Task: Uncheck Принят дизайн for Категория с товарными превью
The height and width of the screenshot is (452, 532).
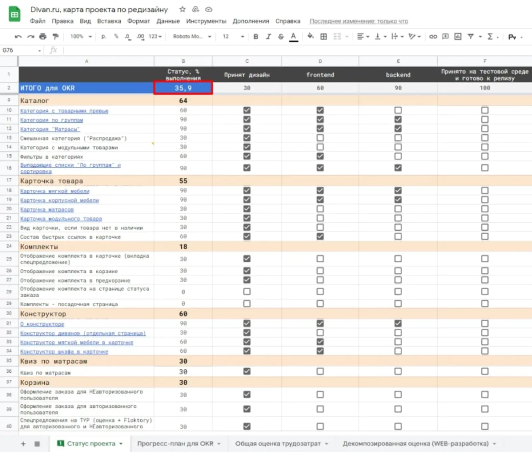Action: coord(247,110)
